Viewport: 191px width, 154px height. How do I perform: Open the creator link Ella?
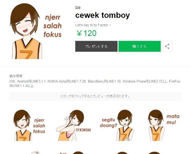78,7
